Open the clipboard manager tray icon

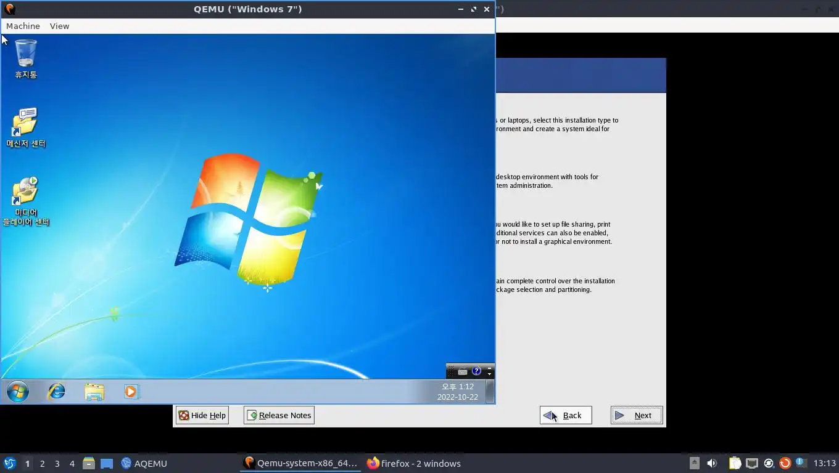click(735, 463)
